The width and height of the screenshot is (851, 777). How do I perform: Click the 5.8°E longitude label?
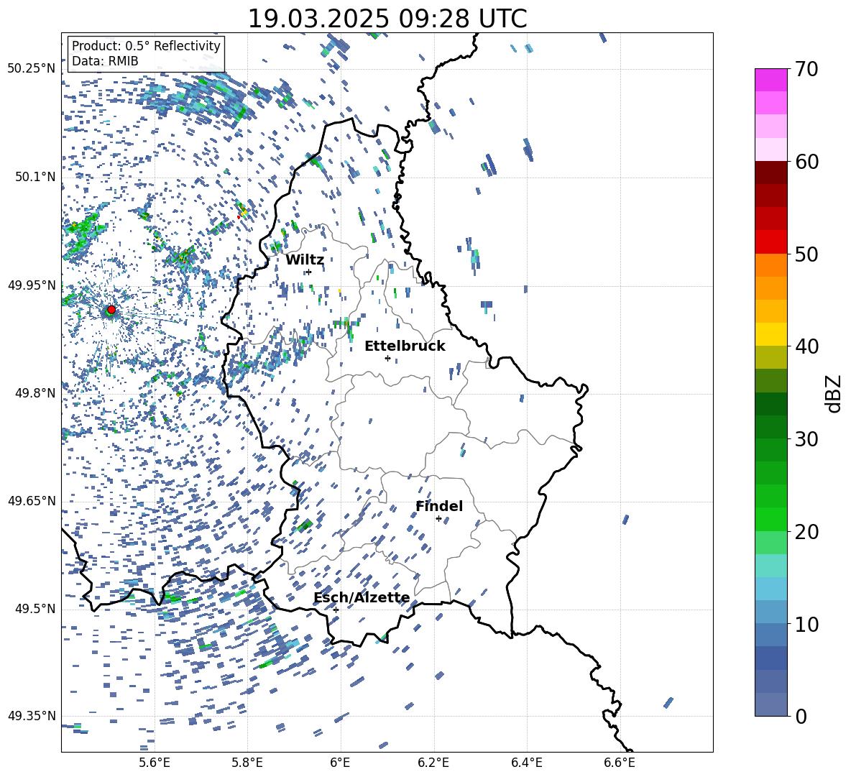click(247, 763)
